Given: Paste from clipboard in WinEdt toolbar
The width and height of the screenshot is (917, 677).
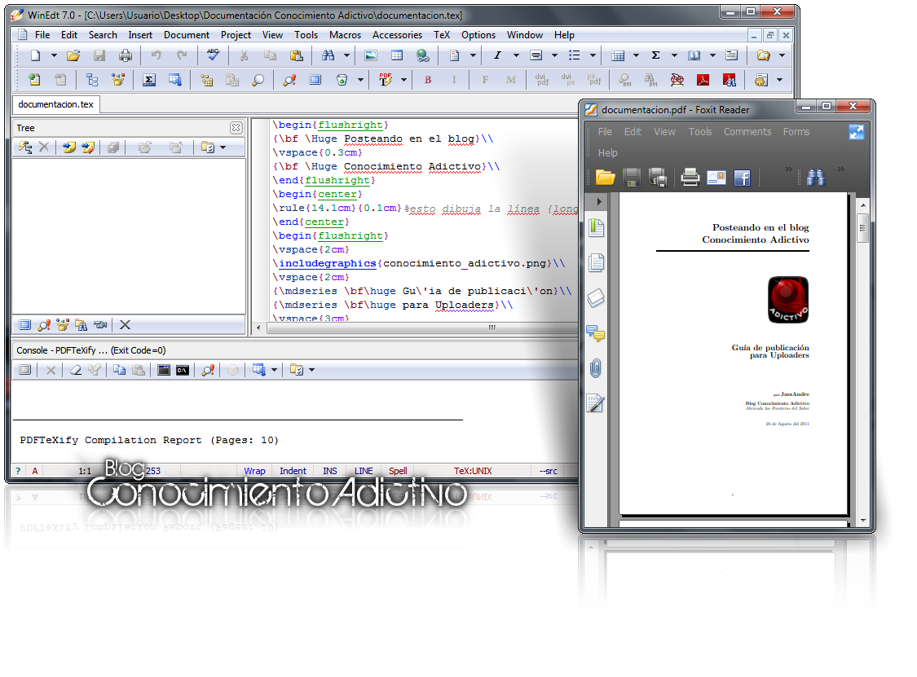Looking at the screenshot, I should pos(297,55).
